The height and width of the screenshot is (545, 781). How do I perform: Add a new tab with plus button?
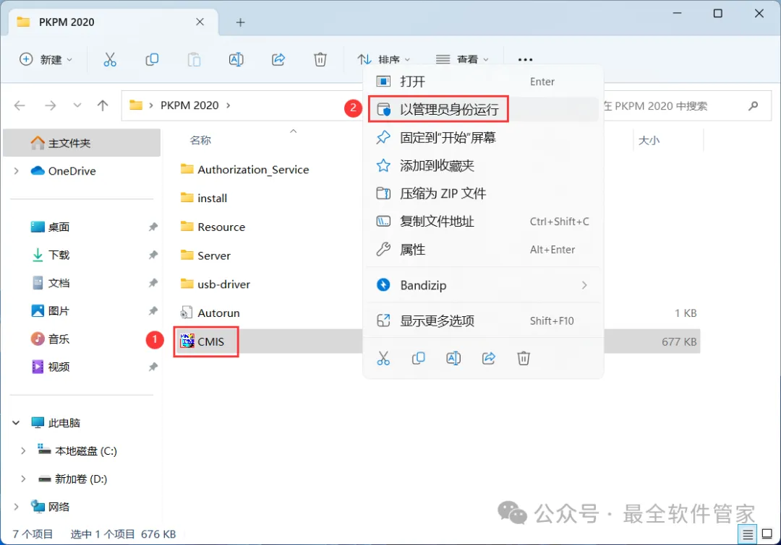[240, 22]
